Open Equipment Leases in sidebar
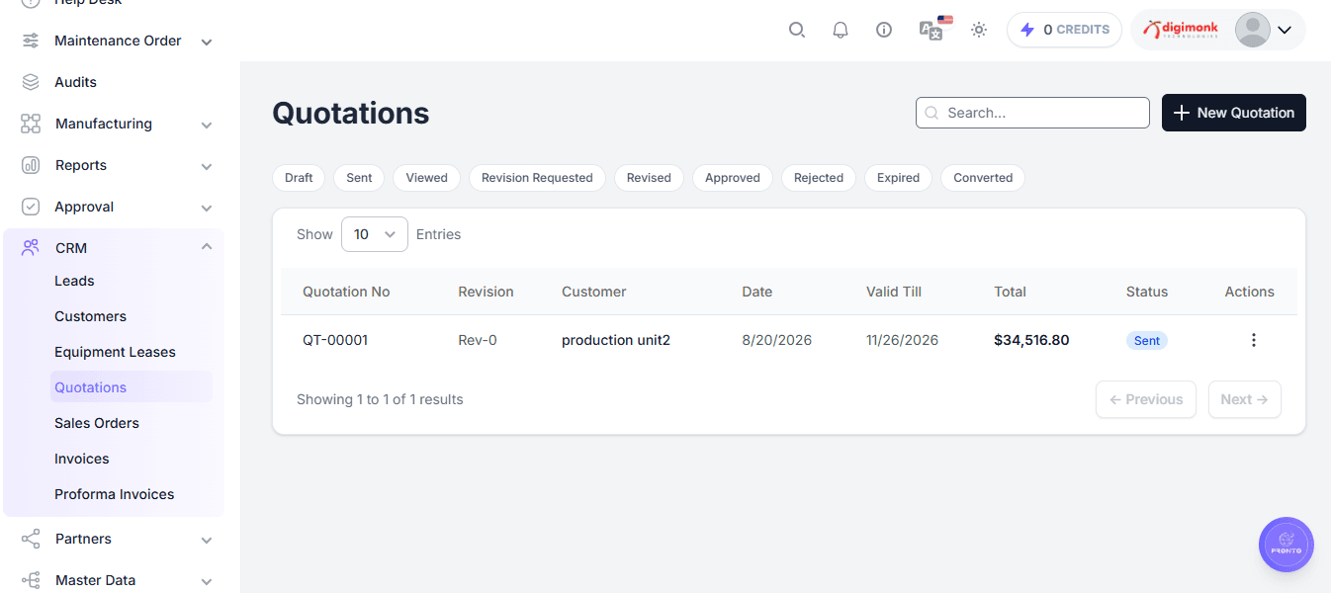 (115, 352)
